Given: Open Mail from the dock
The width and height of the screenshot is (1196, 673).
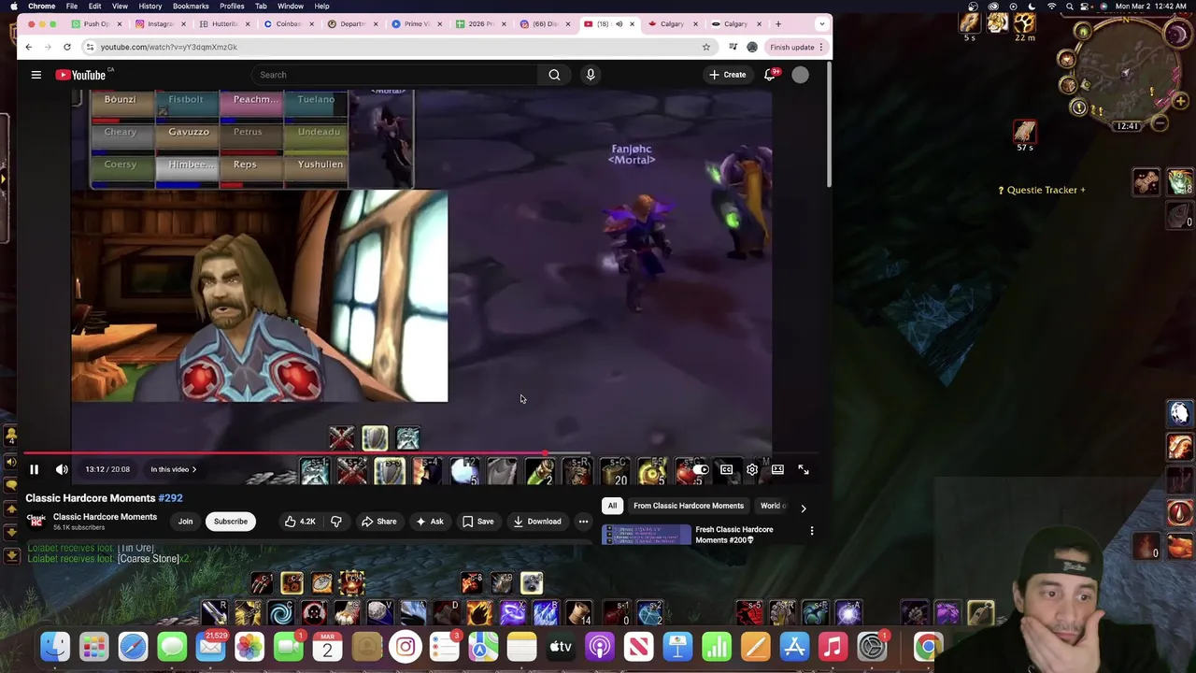Looking at the screenshot, I should click(211, 647).
